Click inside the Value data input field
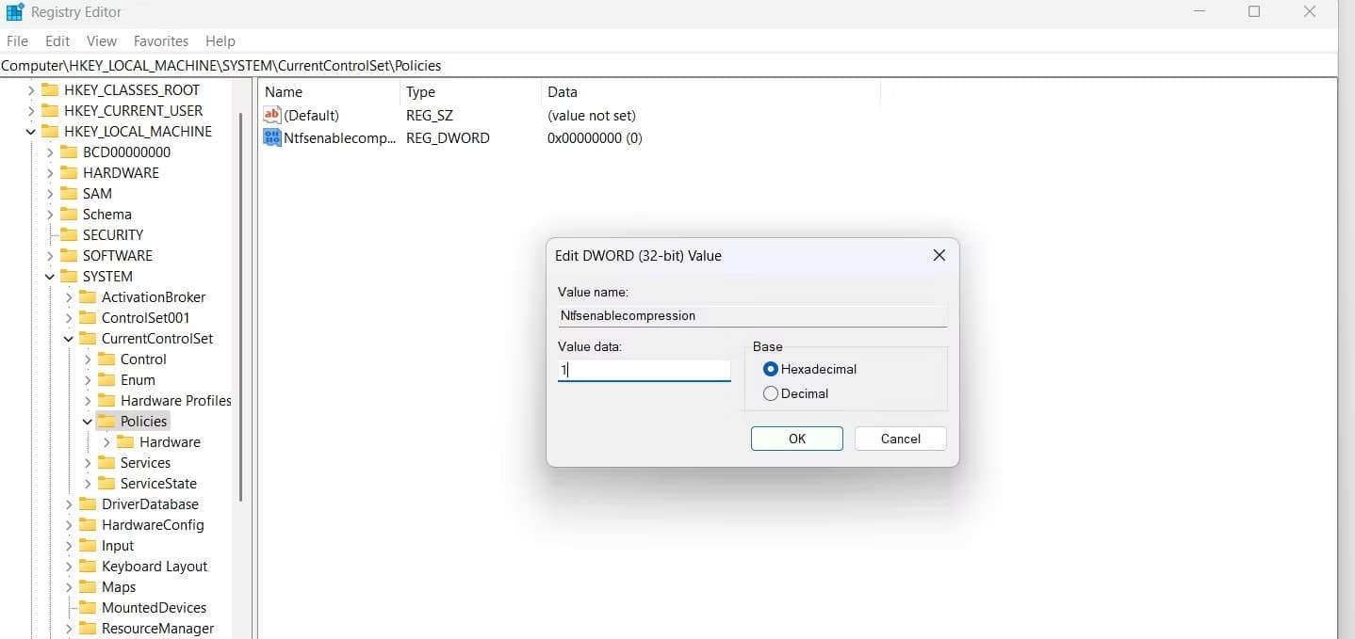 click(644, 370)
